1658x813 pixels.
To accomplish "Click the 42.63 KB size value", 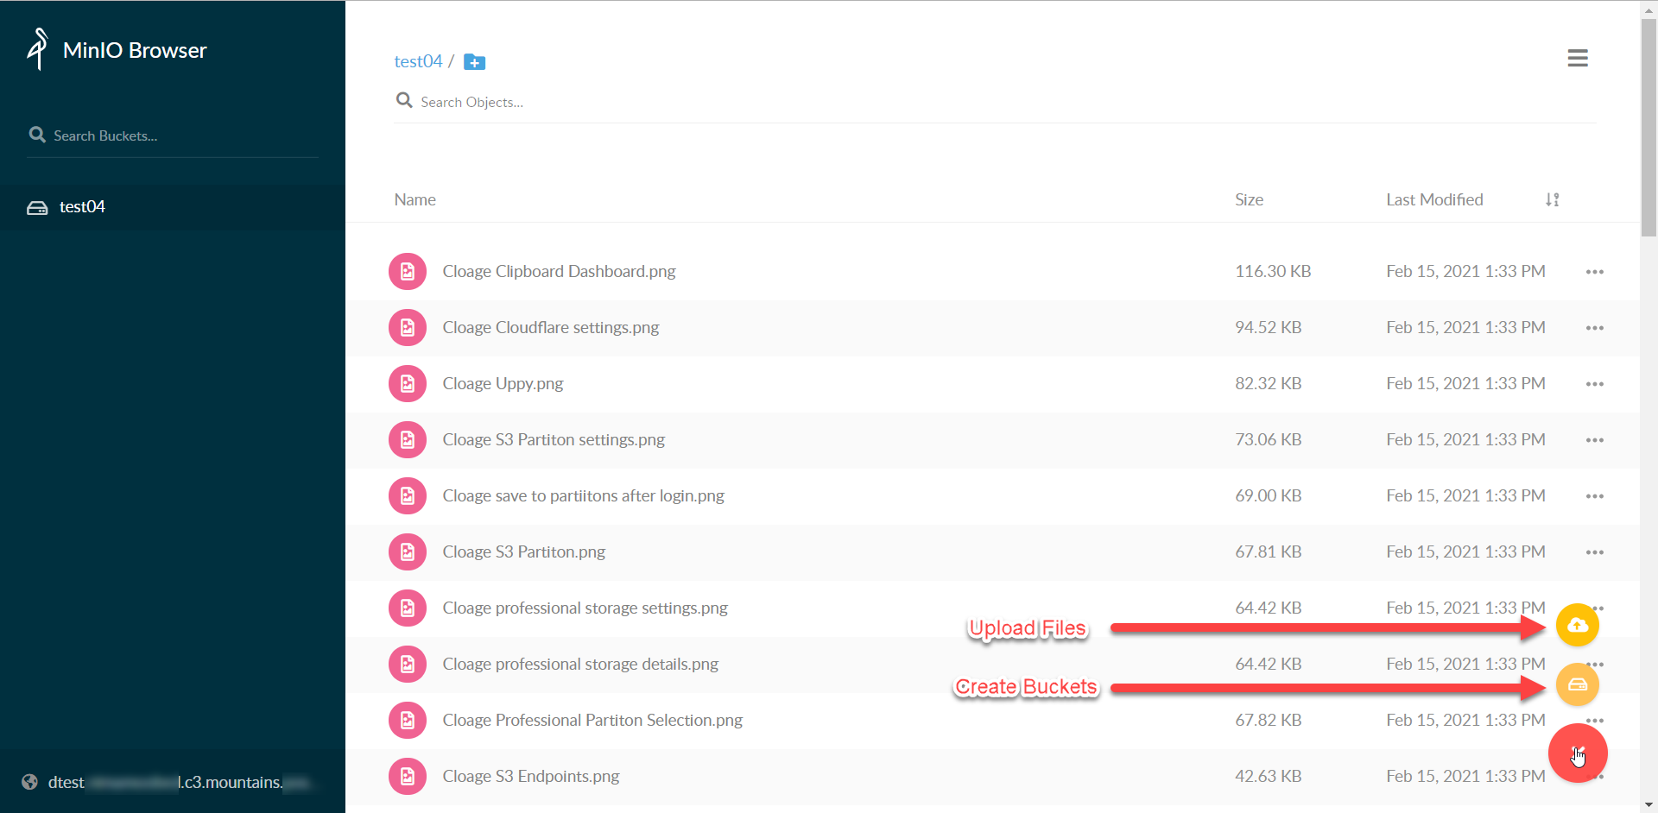I will pyautogui.click(x=1268, y=776).
